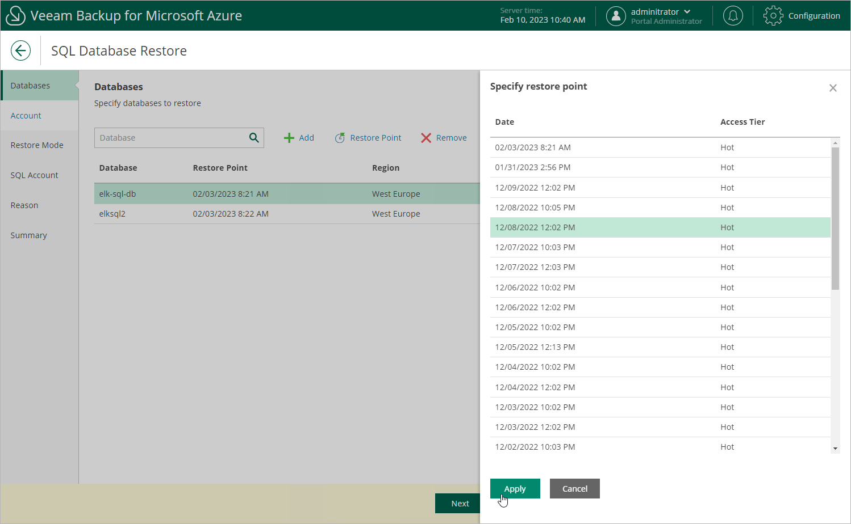
Task: Click the scrollbar down arrow
Action: coord(835,449)
